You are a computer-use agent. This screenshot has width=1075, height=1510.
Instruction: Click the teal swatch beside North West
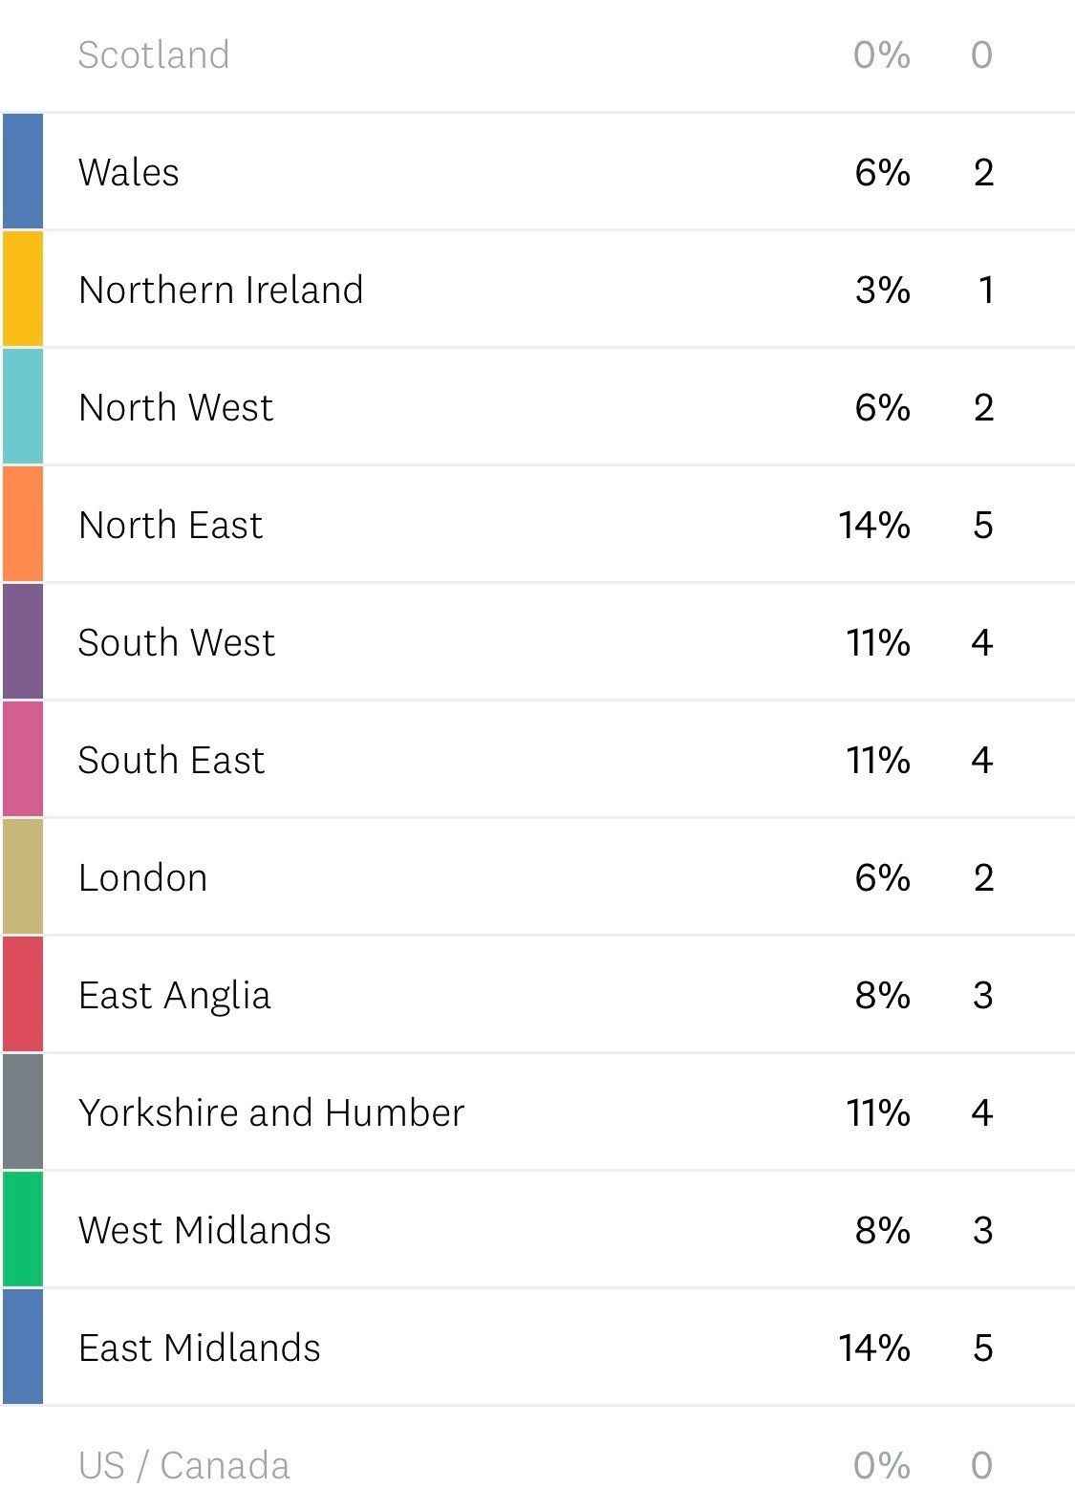pos(23,407)
